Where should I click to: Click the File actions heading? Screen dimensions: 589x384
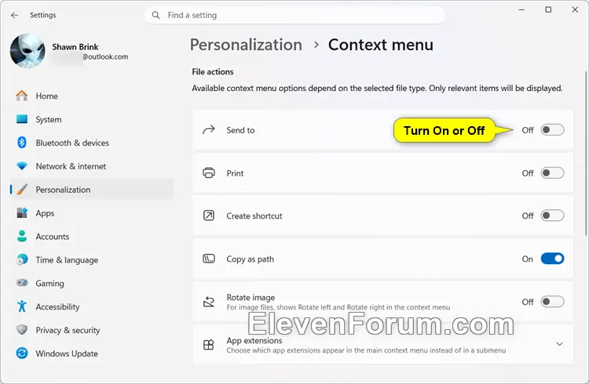[213, 71]
